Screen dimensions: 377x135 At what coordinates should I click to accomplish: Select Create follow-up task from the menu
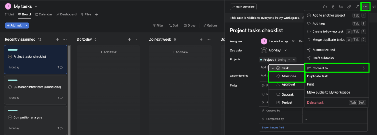337,32
